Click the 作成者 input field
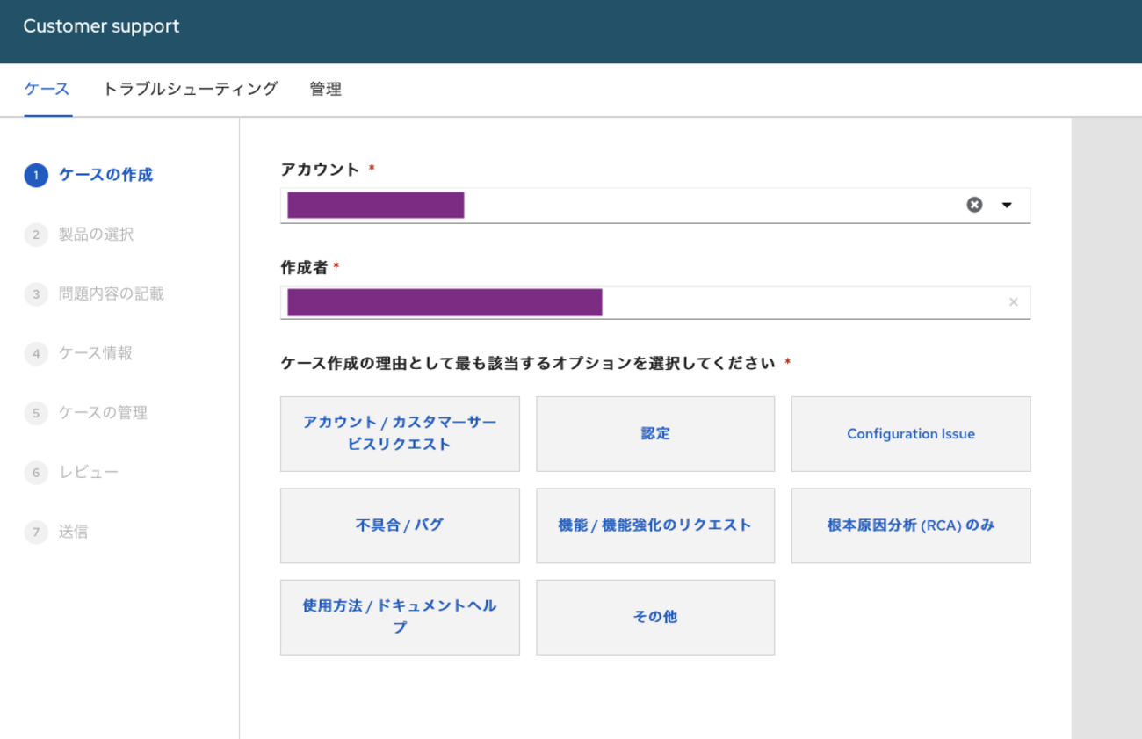The width and height of the screenshot is (1142, 739). pyautogui.click(x=791, y=302)
